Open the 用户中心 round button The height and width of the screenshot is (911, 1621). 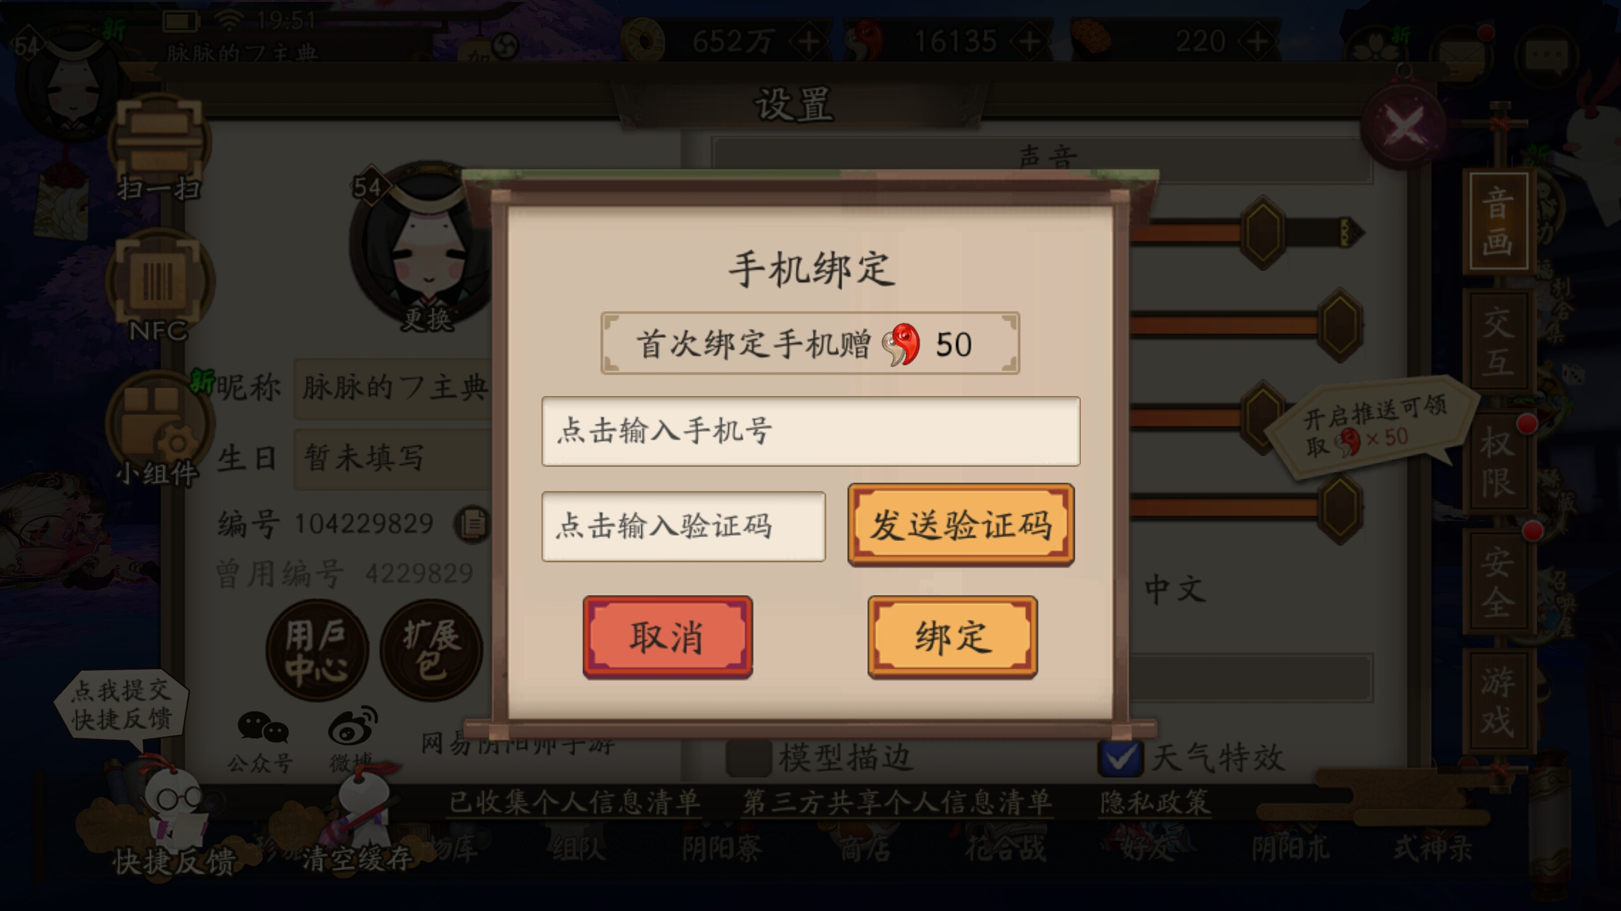(317, 650)
